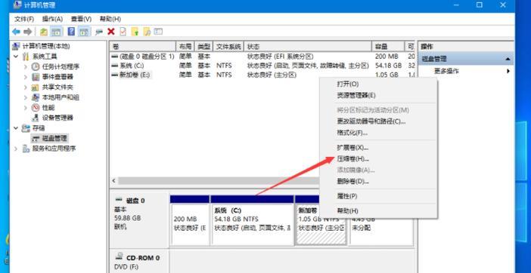Click the Properties checklist toolbar icon
531x273 pixels.
coord(123,32)
